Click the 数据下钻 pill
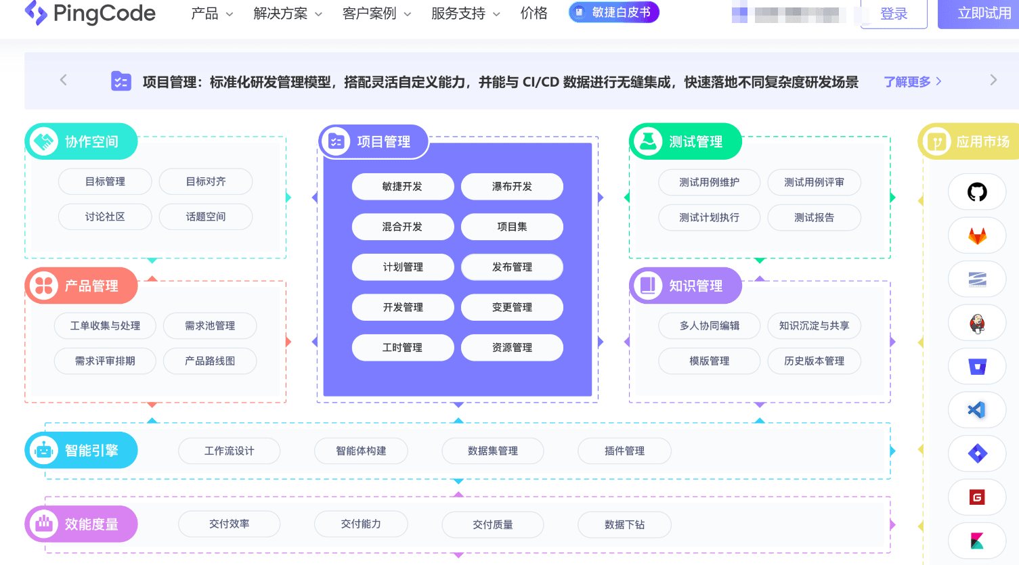The width and height of the screenshot is (1019, 565). [x=624, y=524]
